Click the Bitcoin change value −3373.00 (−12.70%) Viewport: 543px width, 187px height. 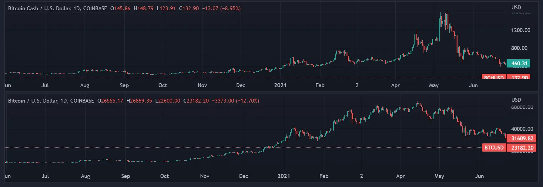[236, 101]
